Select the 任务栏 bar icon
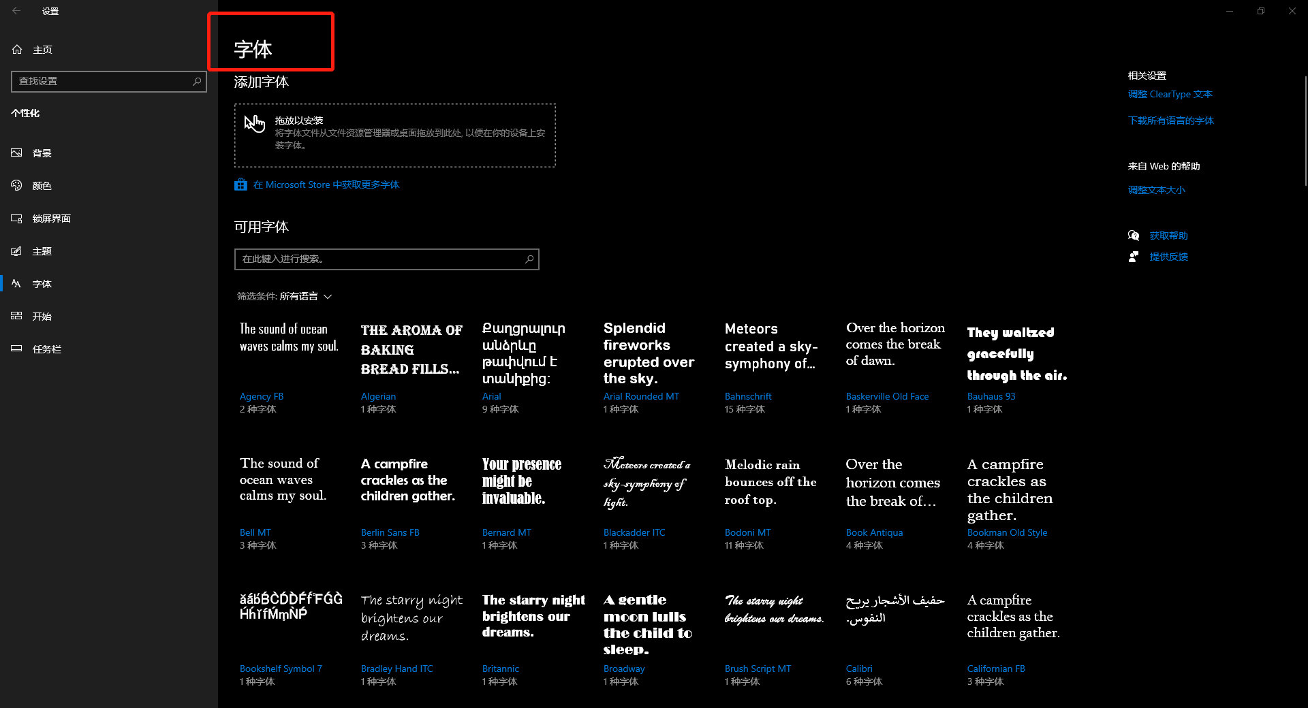The image size is (1308, 708). 17,349
